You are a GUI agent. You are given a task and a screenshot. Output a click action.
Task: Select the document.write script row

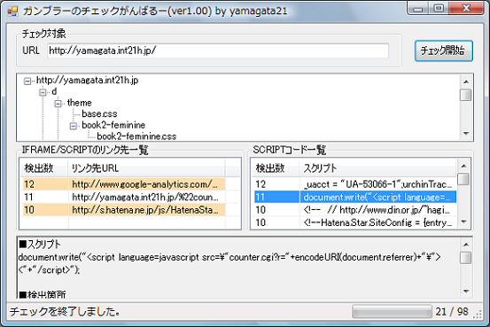point(354,198)
